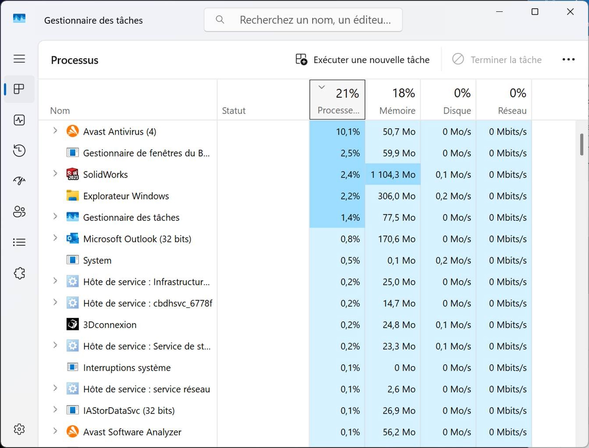589x448 pixels.
Task: Click the vertical scrollbar thumb
Action: 582,145
